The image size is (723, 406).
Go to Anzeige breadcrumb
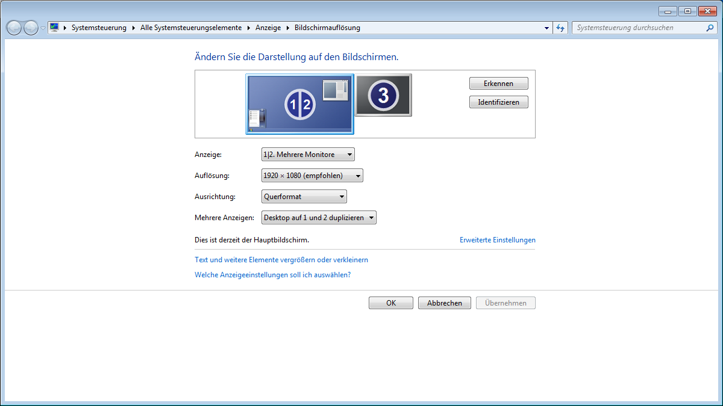pyautogui.click(x=268, y=28)
